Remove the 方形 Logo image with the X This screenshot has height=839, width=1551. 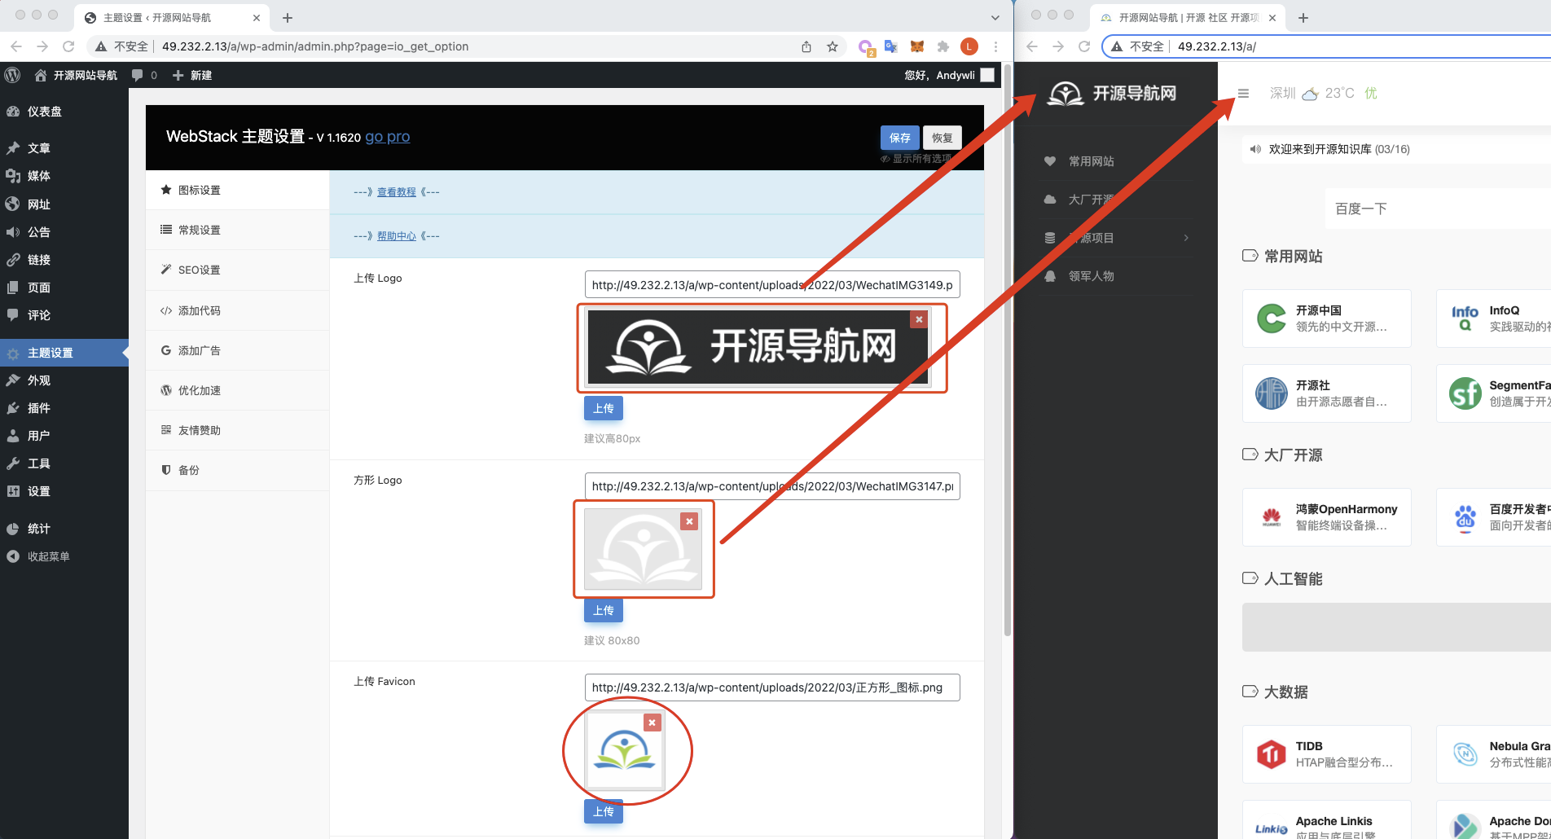point(689,521)
